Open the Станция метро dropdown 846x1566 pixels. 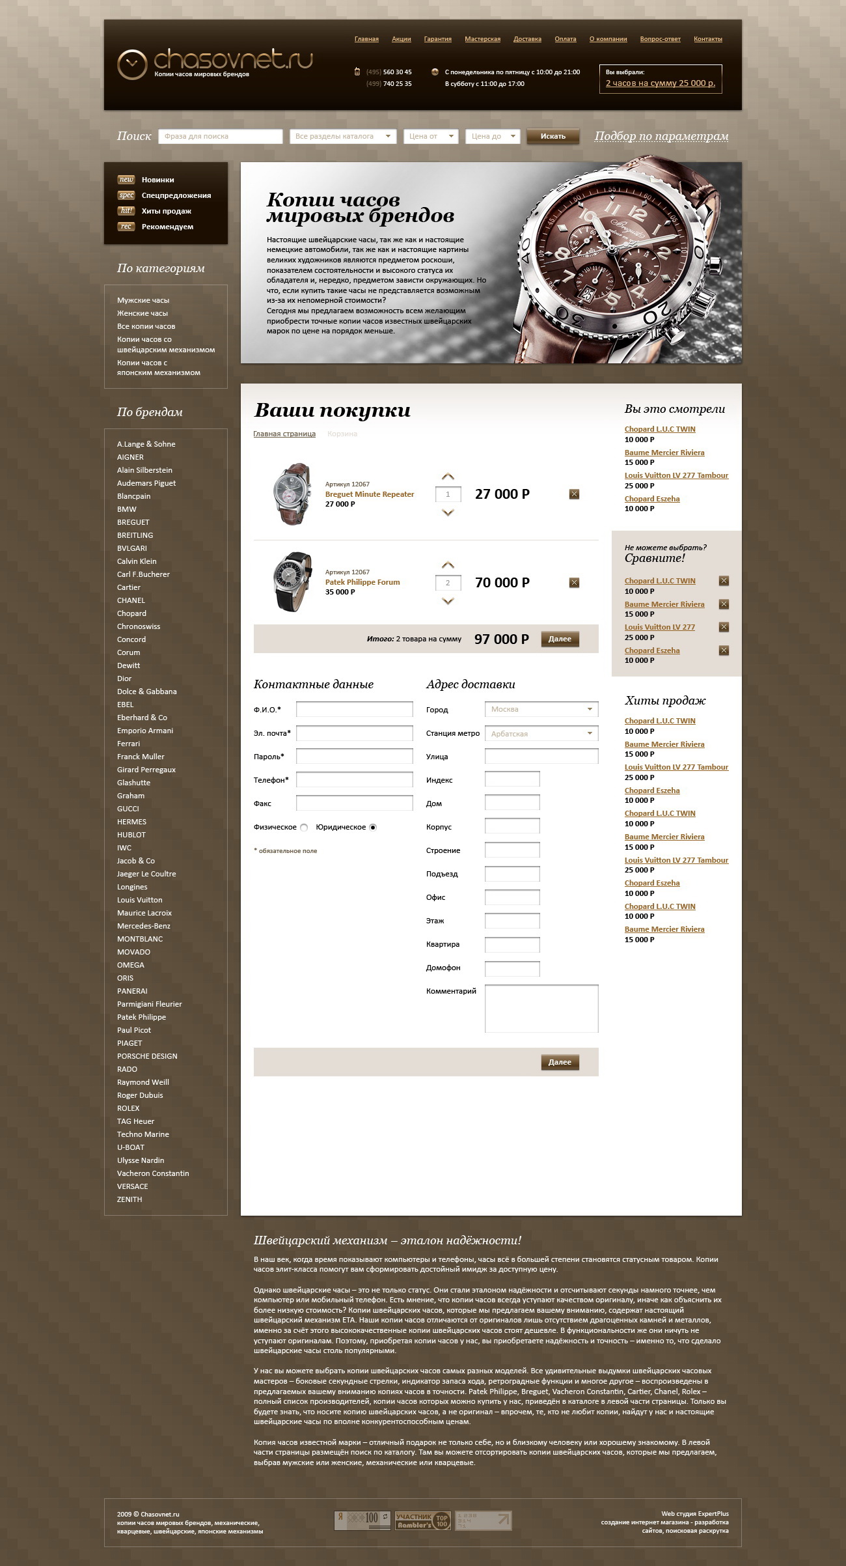(x=541, y=734)
